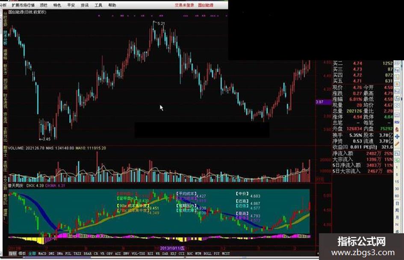Image resolution: width=404 pixels, height=260 pixels.
Task: Select the 模板 tab at bottom
Action: coord(22,254)
